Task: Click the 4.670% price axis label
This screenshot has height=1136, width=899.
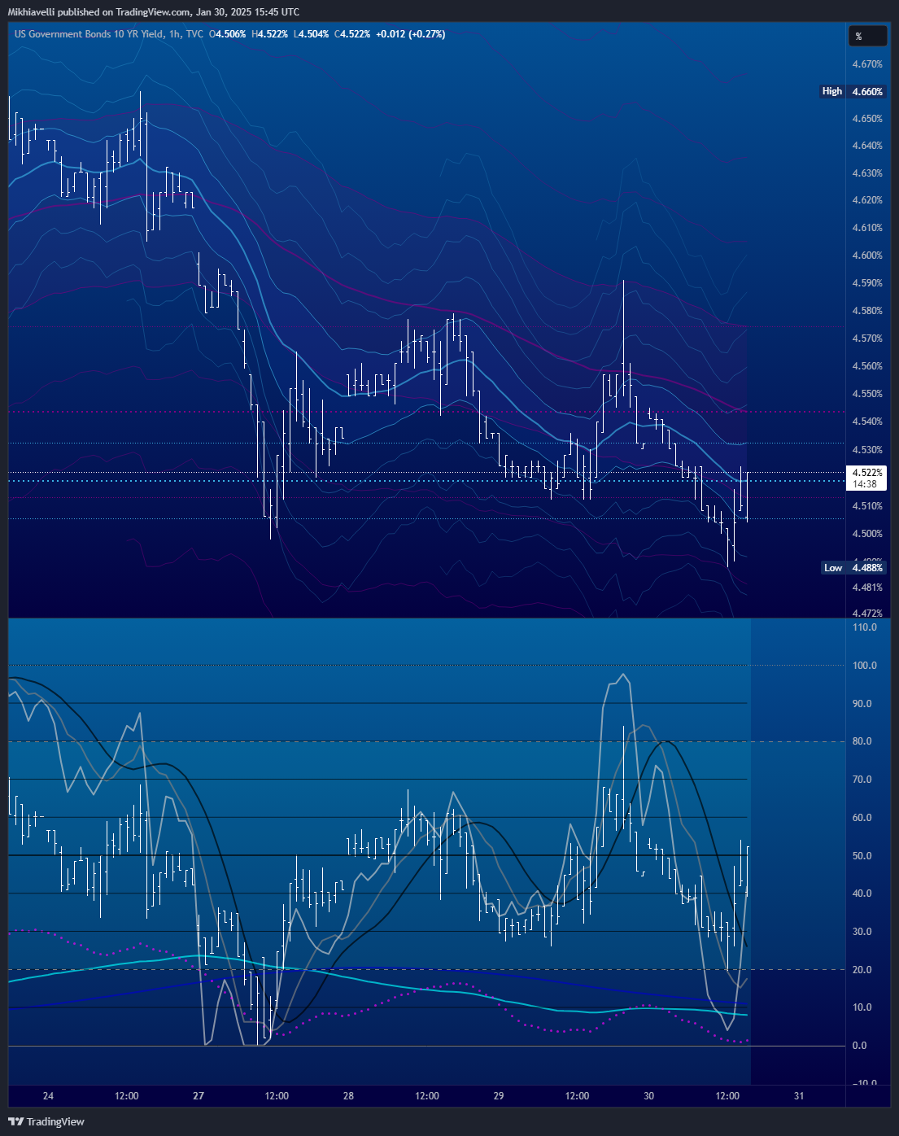Action: tap(866, 63)
